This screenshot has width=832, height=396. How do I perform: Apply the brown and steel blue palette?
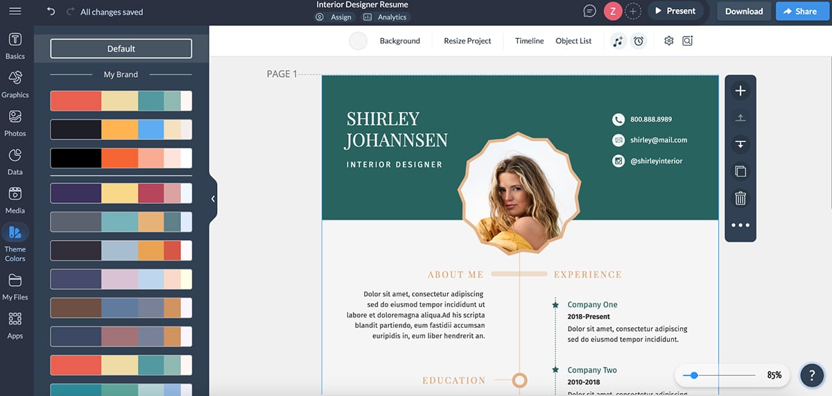coord(121,308)
